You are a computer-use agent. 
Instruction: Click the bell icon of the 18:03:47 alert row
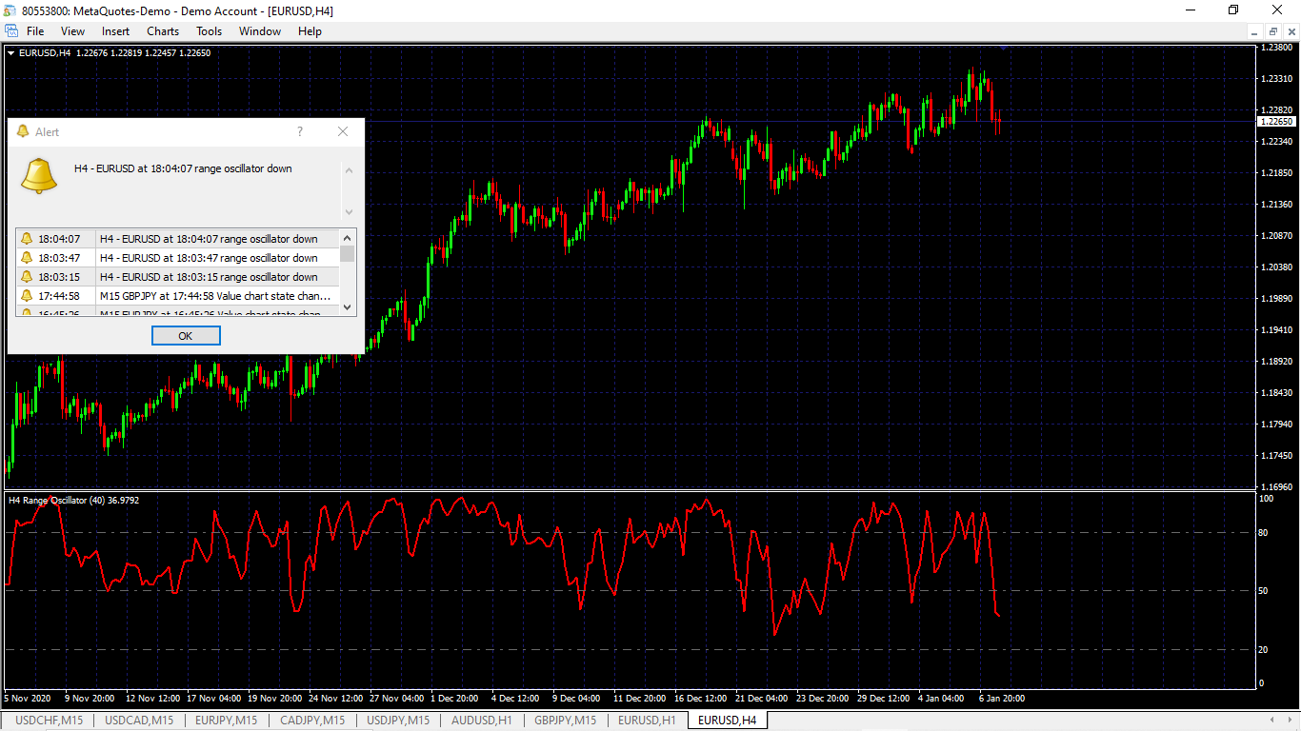pos(27,258)
